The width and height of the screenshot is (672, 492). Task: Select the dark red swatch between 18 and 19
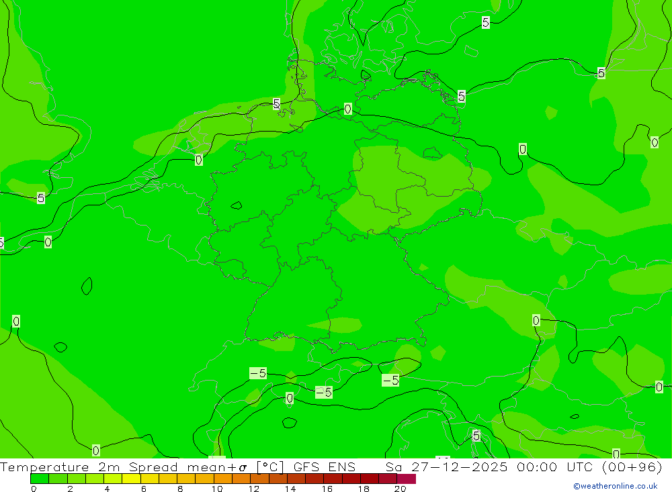point(370,479)
